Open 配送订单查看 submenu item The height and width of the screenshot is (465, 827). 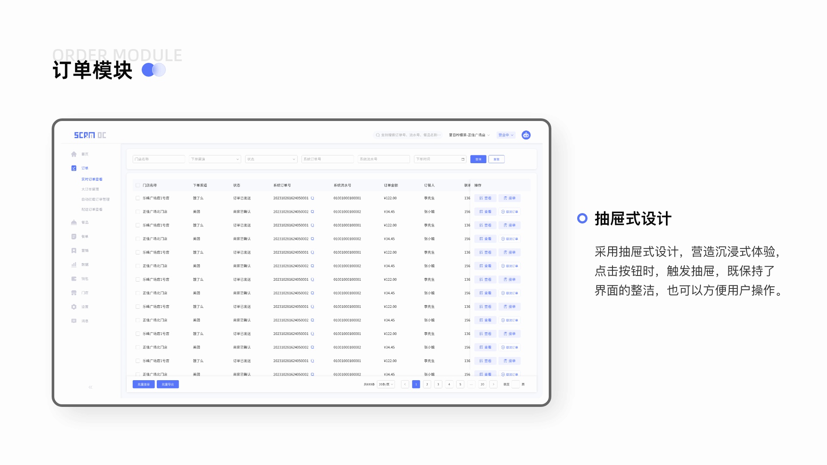[92, 210]
